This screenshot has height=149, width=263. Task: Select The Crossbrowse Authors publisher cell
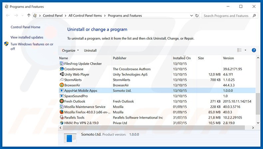click(x=132, y=69)
